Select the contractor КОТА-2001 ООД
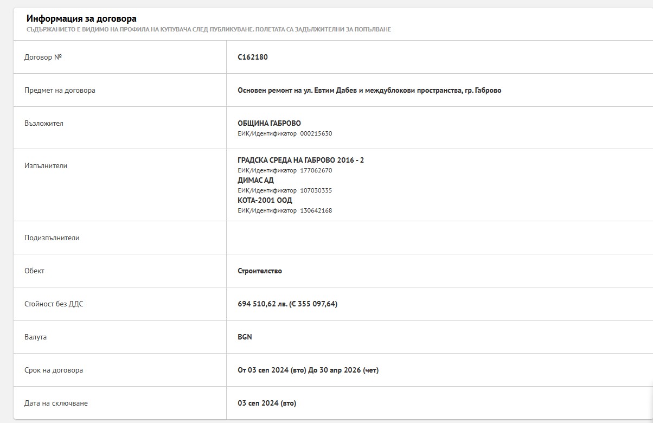653x423 pixels. point(265,200)
